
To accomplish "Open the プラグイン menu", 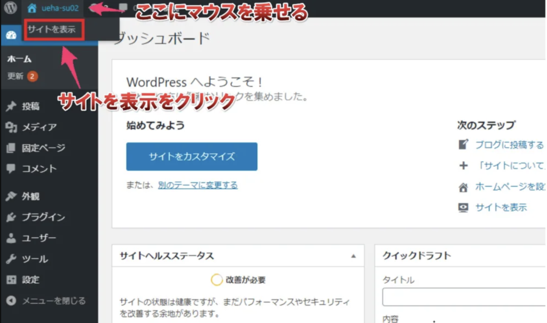I will pyautogui.click(x=44, y=217).
